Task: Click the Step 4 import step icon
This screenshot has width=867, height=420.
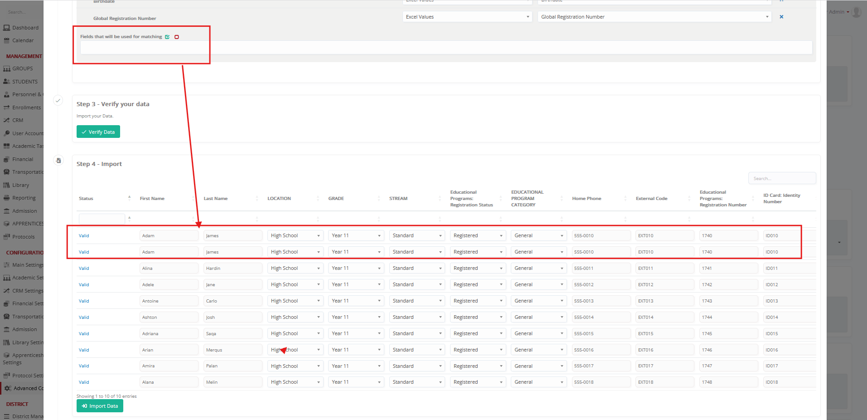Action: point(58,161)
